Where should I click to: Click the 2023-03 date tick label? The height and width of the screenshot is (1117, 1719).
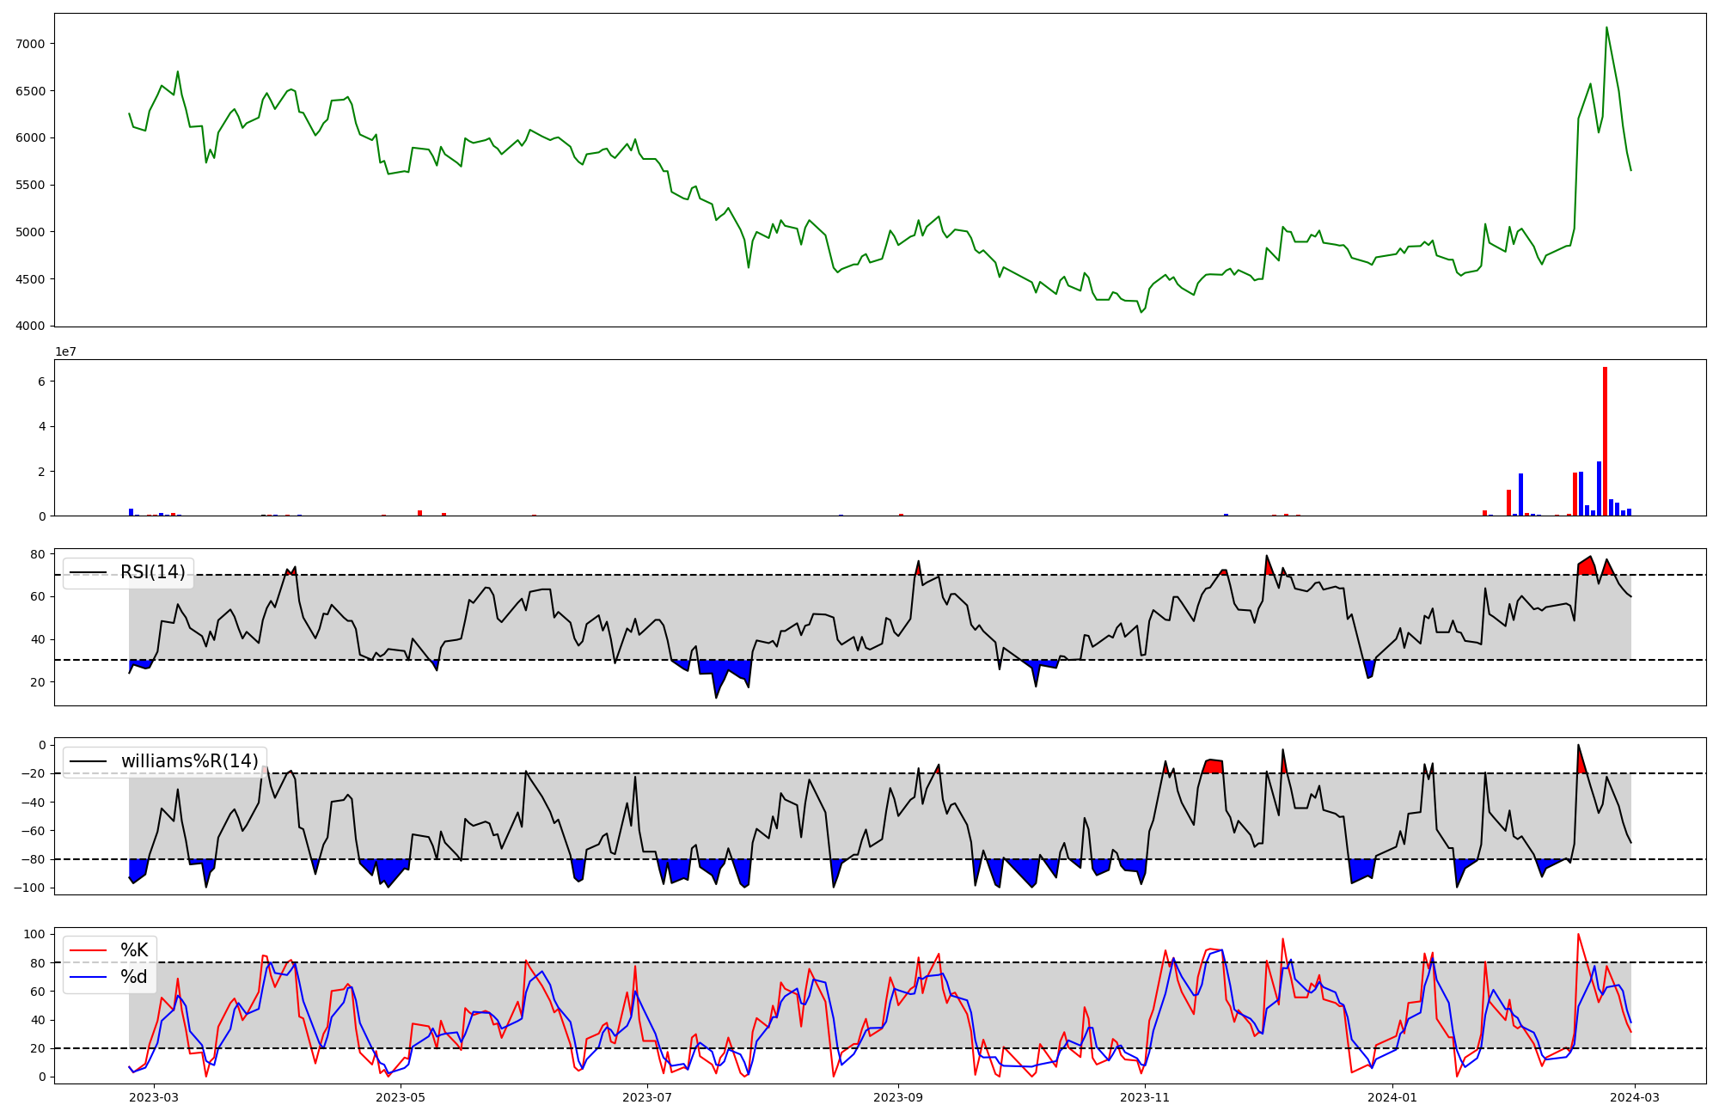pos(155,1096)
